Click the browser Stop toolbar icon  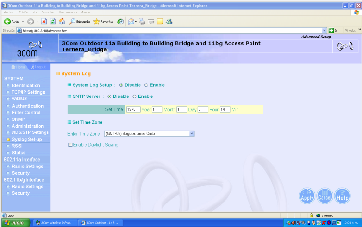[x=44, y=22]
